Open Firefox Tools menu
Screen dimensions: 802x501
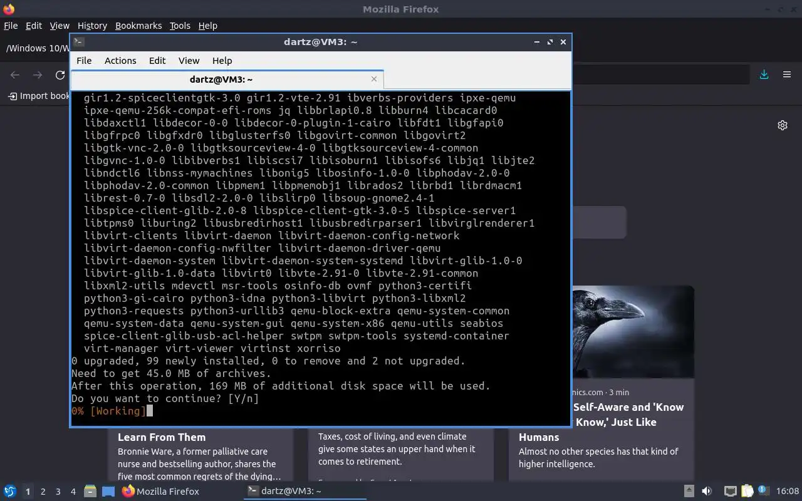point(180,26)
